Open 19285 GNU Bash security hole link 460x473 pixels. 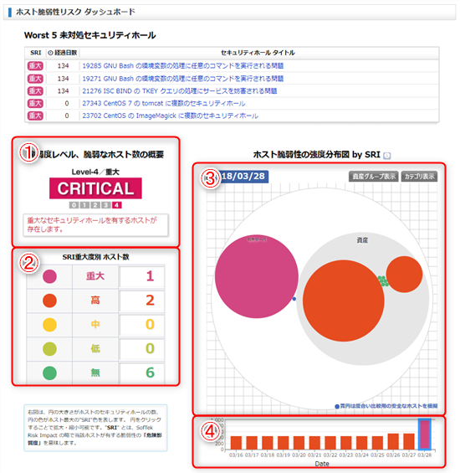coord(182,66)
